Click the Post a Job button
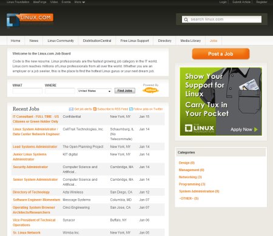Image resolution: width=273 pixels, height=236 pixels. click(x=221, y=54)
